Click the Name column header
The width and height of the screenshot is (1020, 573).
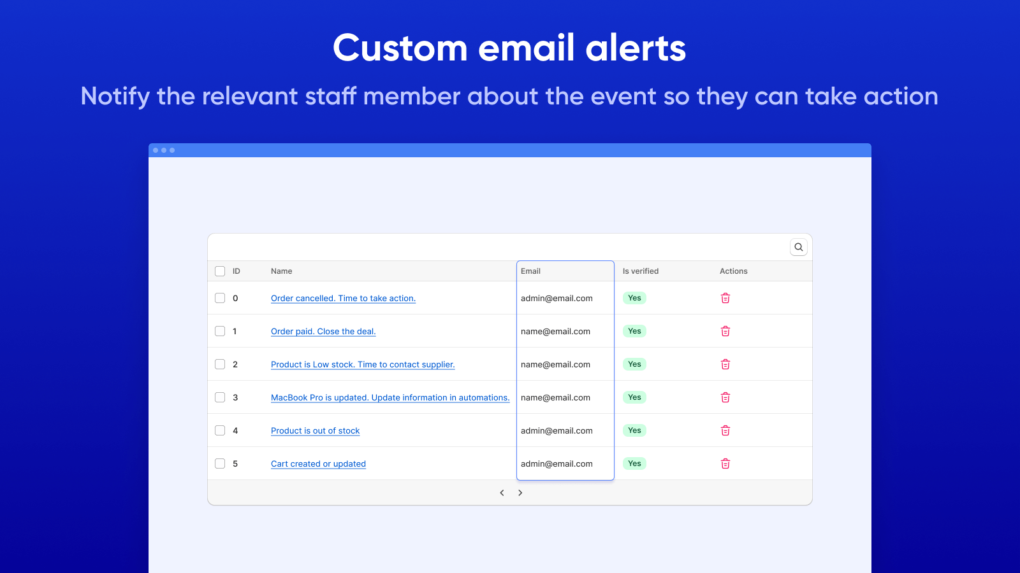click(281, 271)
